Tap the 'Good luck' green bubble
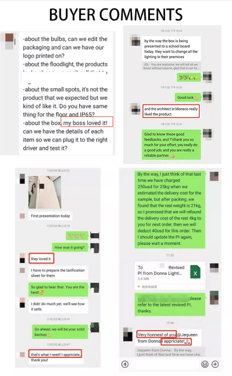 188,97
